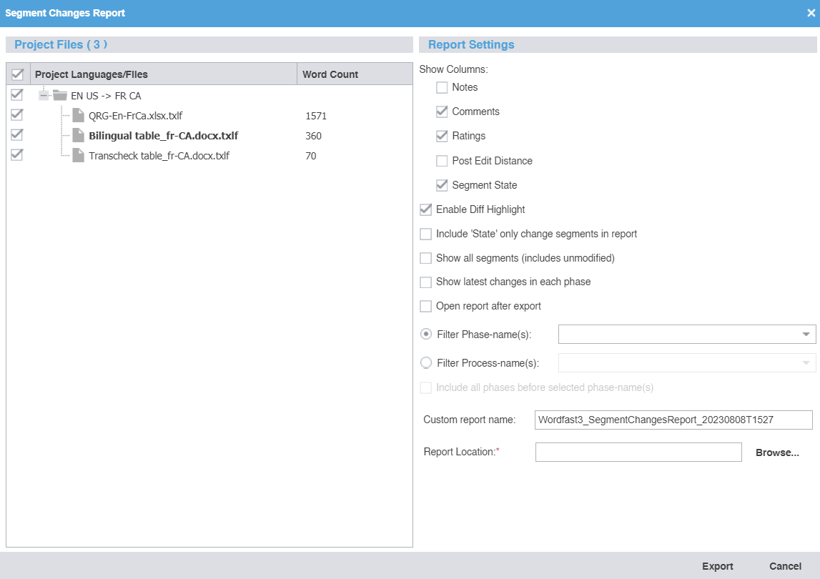The height and width of the screenshot is (579, 820).
Task: Enable Open report after export
Action: (425, 306)
